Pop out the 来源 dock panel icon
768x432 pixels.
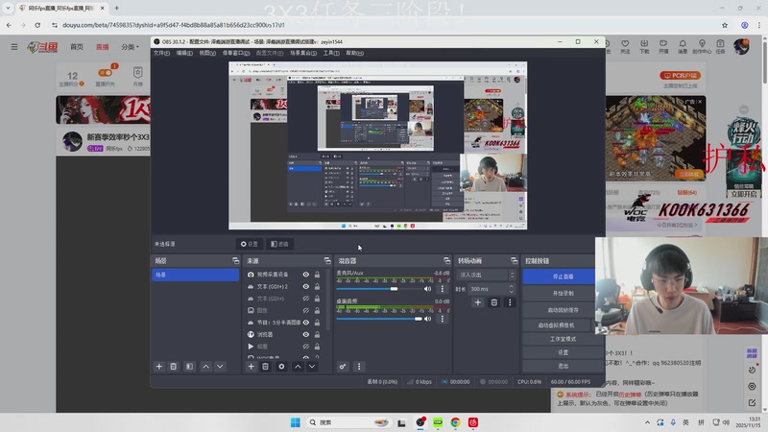327,260
